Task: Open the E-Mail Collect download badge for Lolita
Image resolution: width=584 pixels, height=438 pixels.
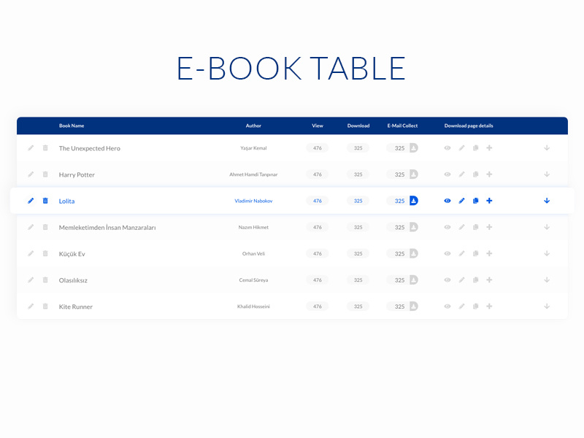Action: coord(413,201)
